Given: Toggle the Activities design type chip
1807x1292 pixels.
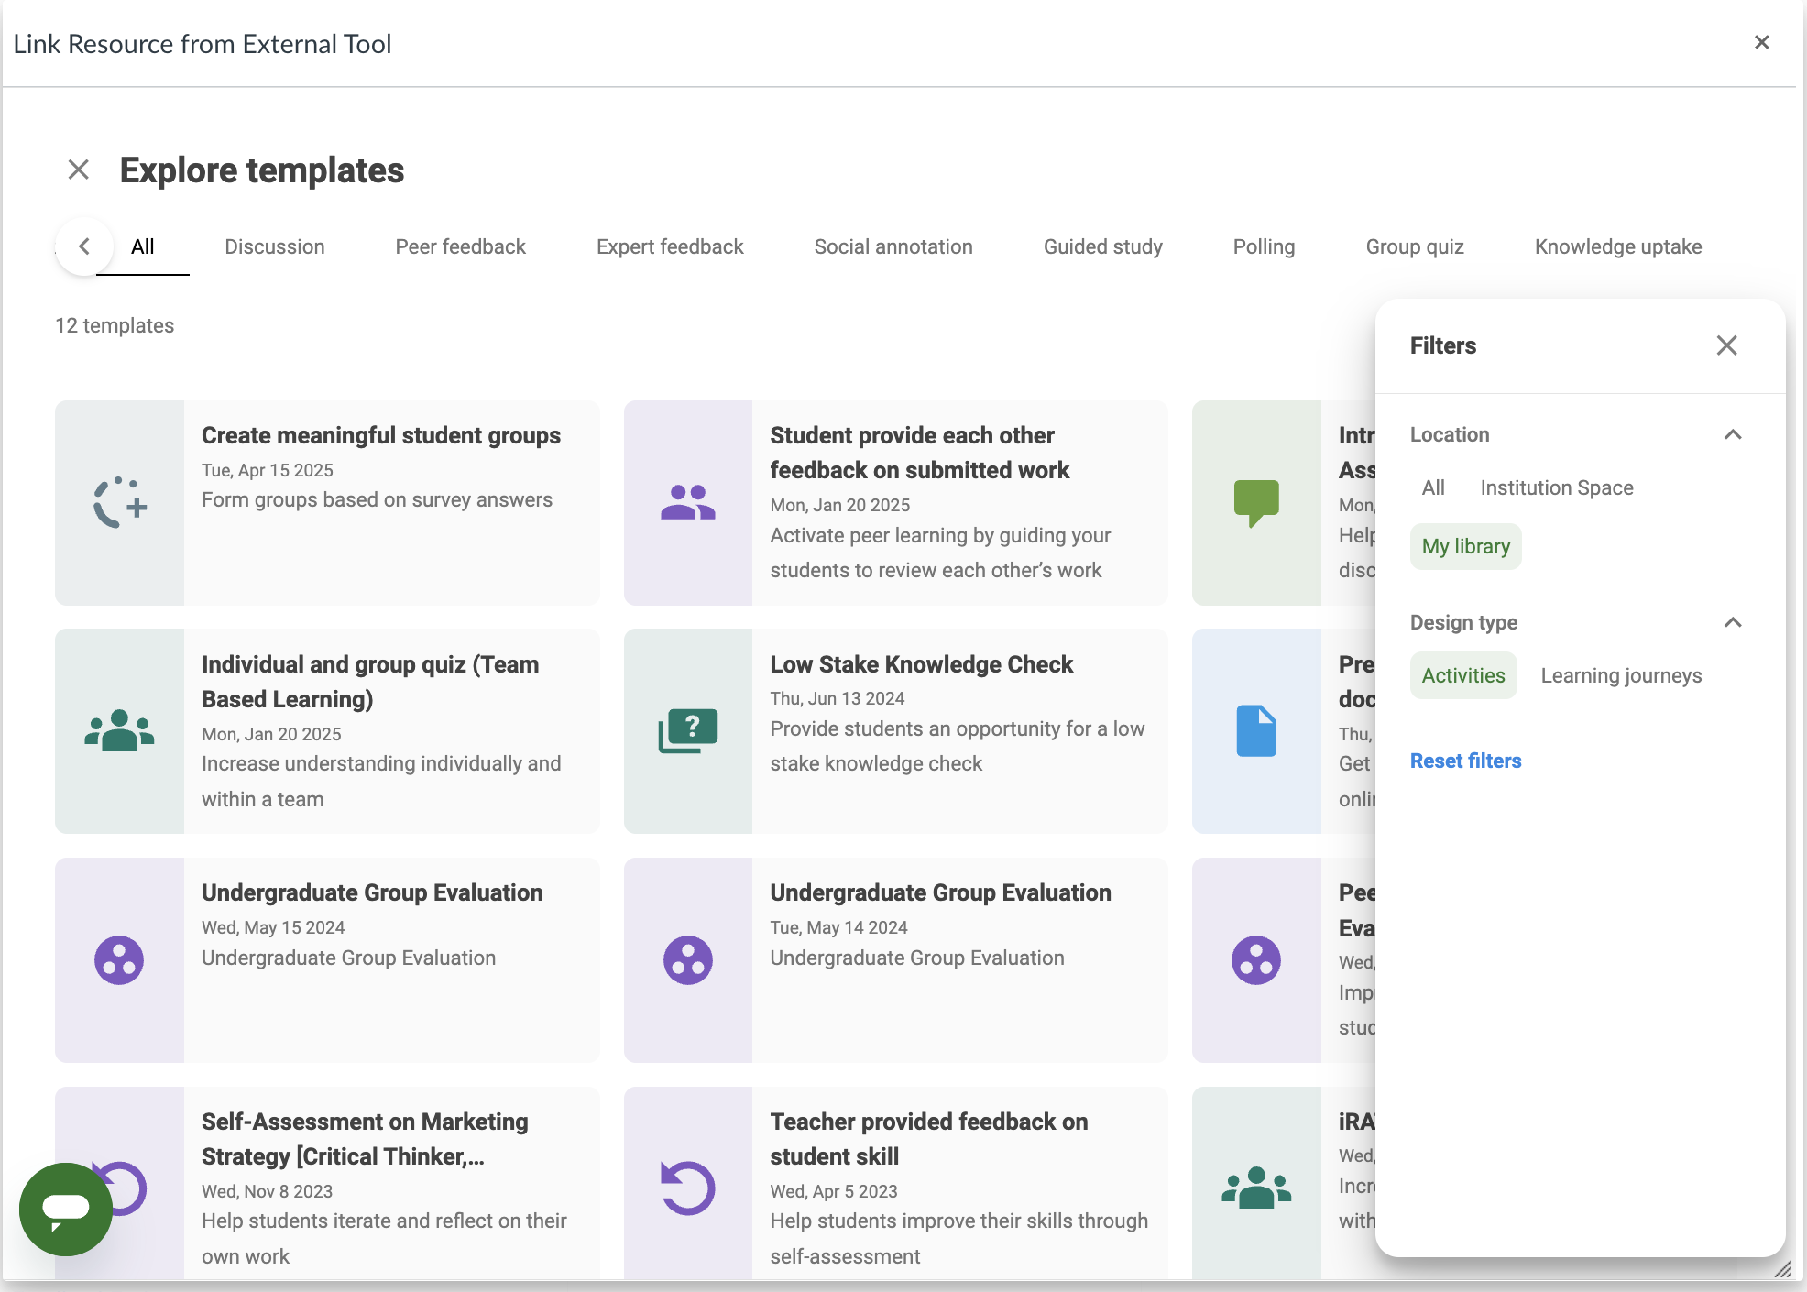Looking at the screenshot, I should coord(1463,675).
